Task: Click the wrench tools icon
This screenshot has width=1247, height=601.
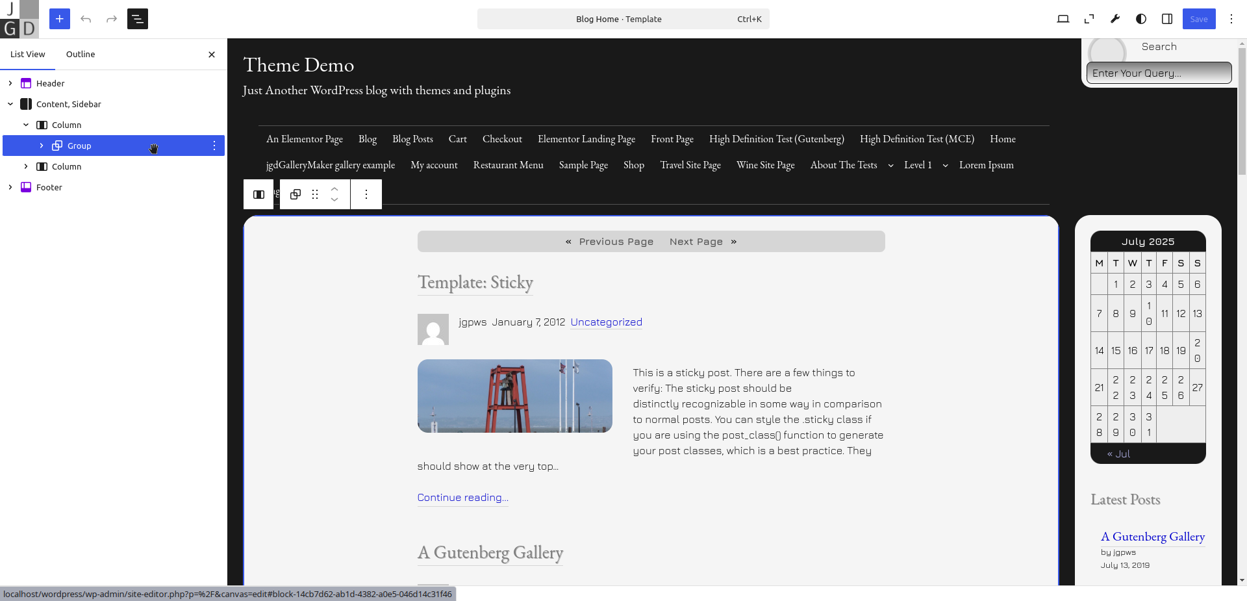Action: [x=1115, y=19]
